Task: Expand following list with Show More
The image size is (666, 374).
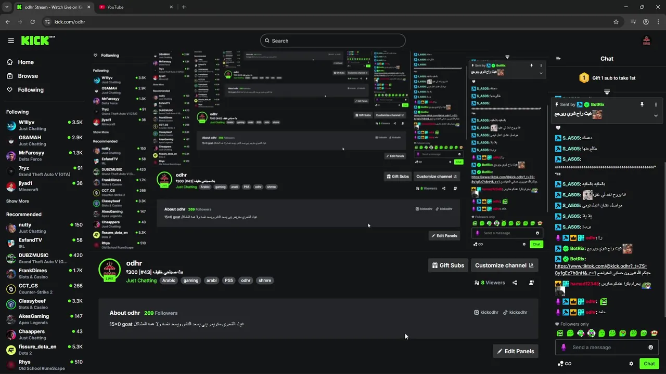Action: (18, 201)
